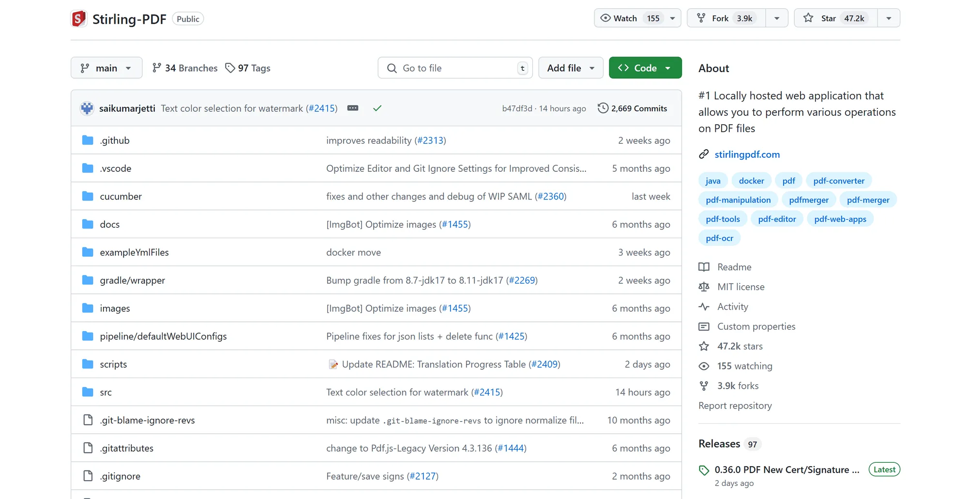Click saikumarjetti's avatar icon
Image resolution: width=968 pixels, height=499 pixels.
click(x=87, y=108)
